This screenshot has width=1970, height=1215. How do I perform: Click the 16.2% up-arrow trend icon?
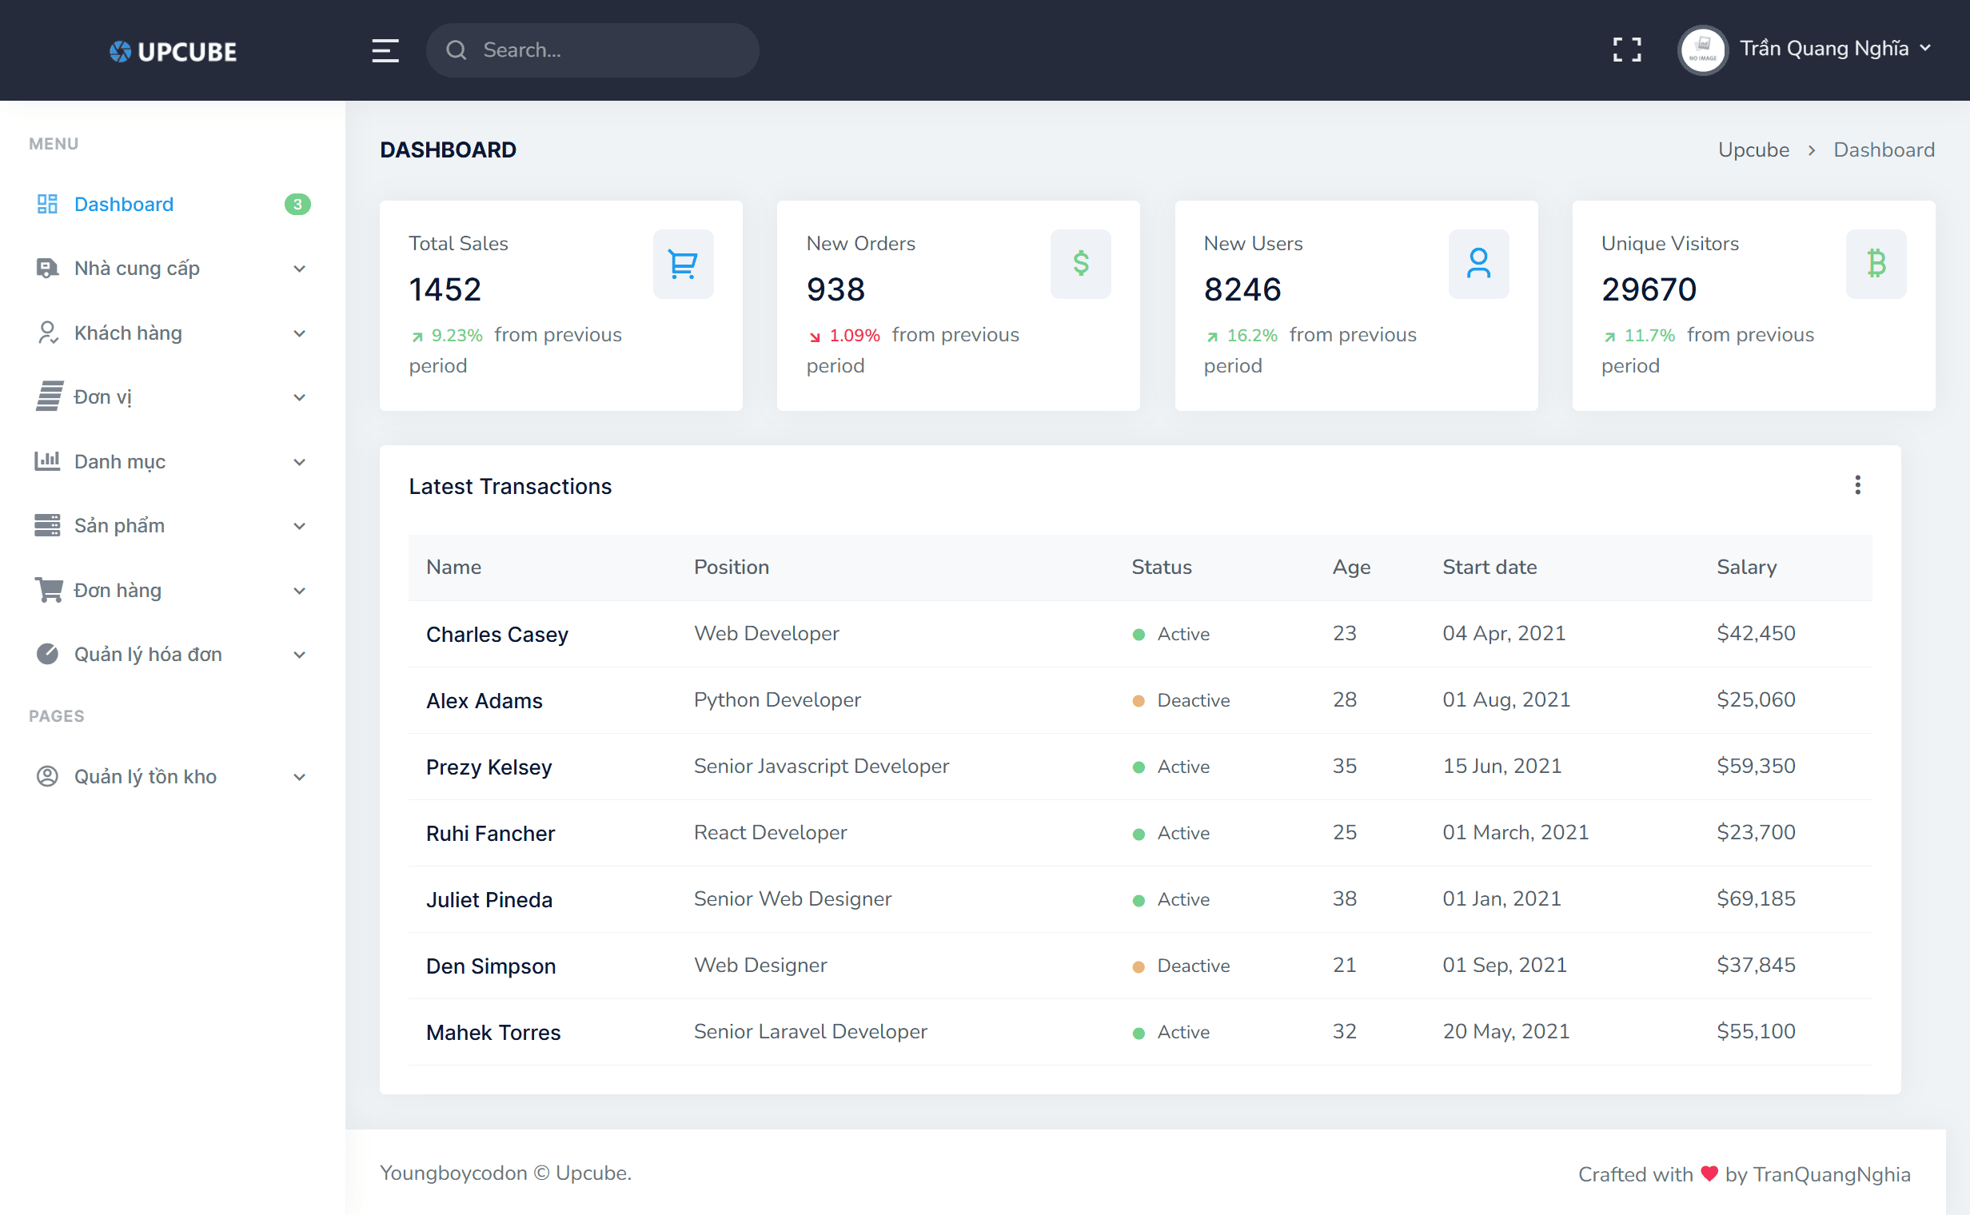point(1212,337)
